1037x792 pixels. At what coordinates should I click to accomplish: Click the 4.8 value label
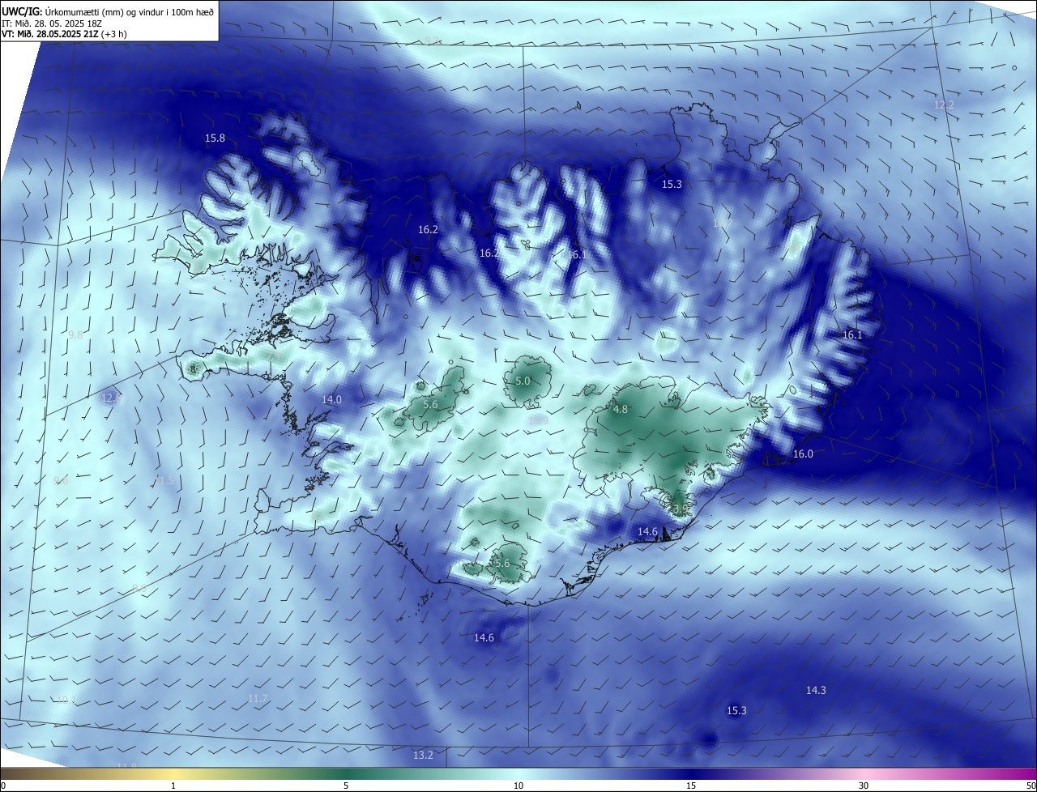tap(621, 410)
